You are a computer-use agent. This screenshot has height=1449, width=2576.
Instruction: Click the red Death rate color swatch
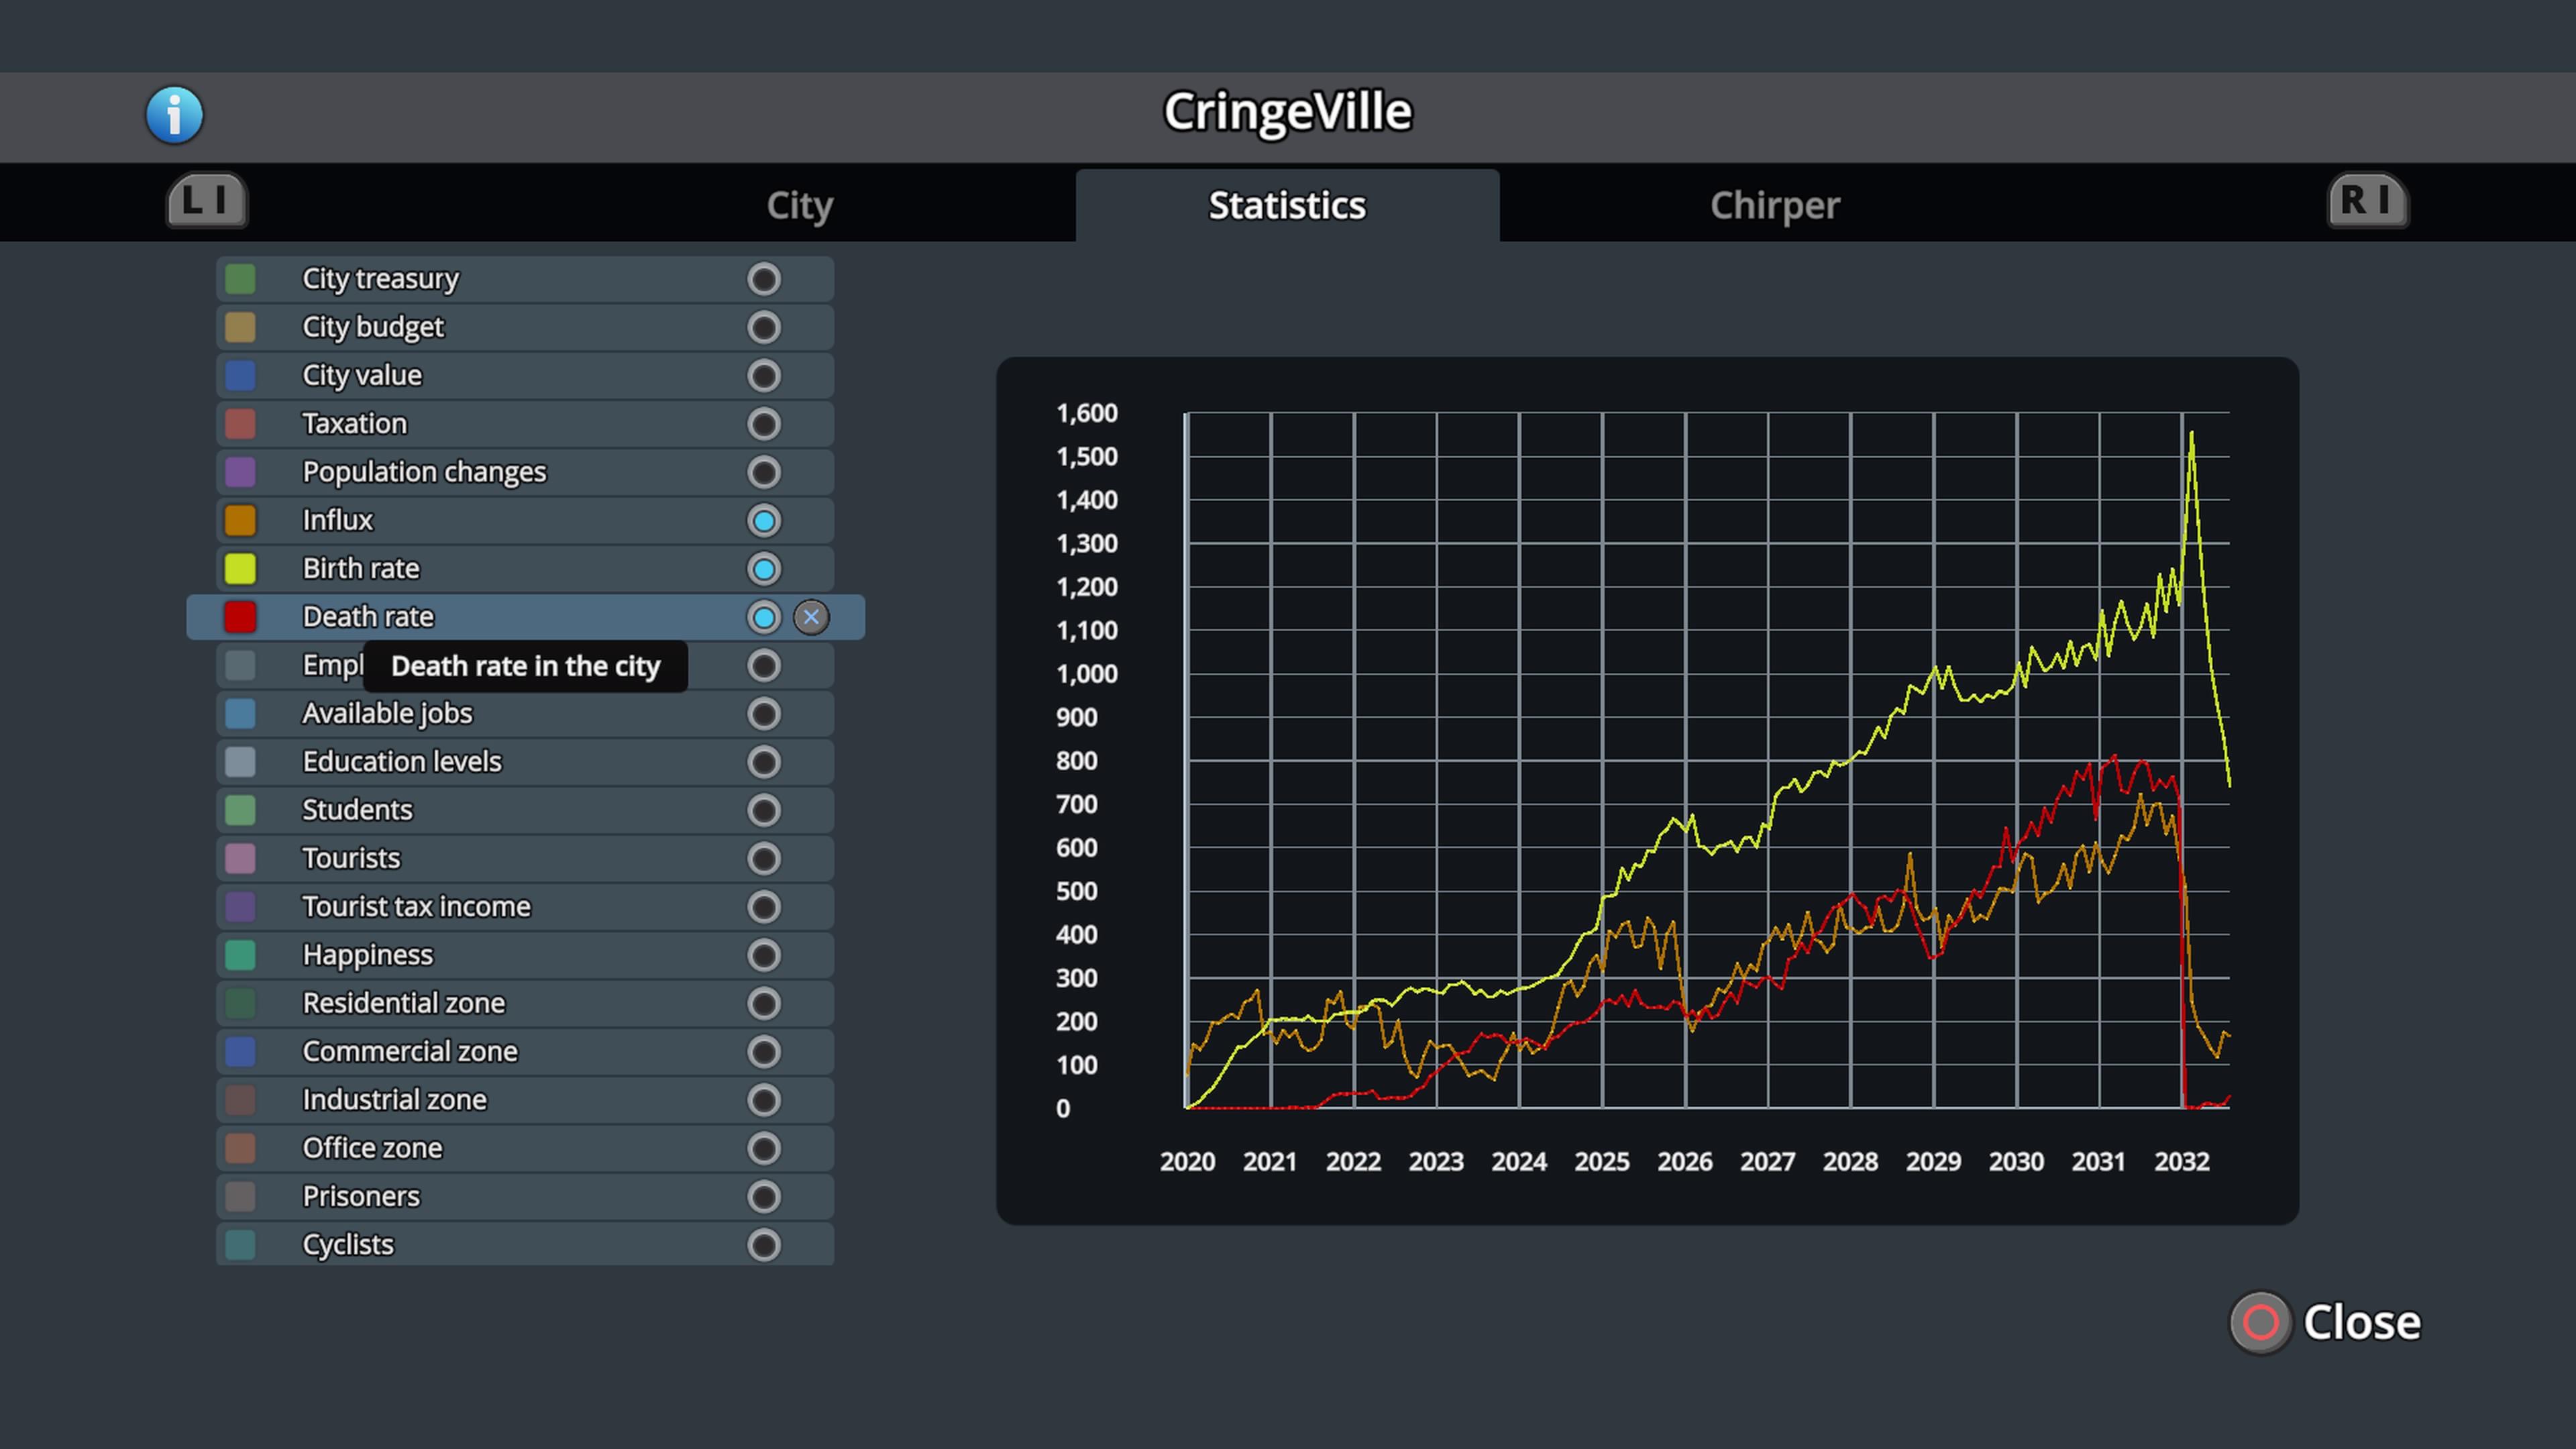click(x=240, y=617)
